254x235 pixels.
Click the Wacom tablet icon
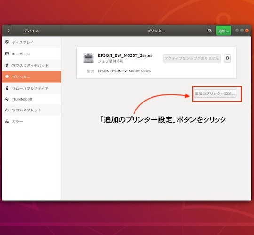[7, 110]
